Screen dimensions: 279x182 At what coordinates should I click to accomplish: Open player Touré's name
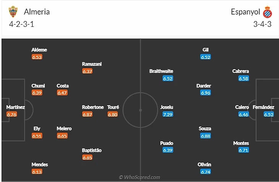[x=113, y=107]
